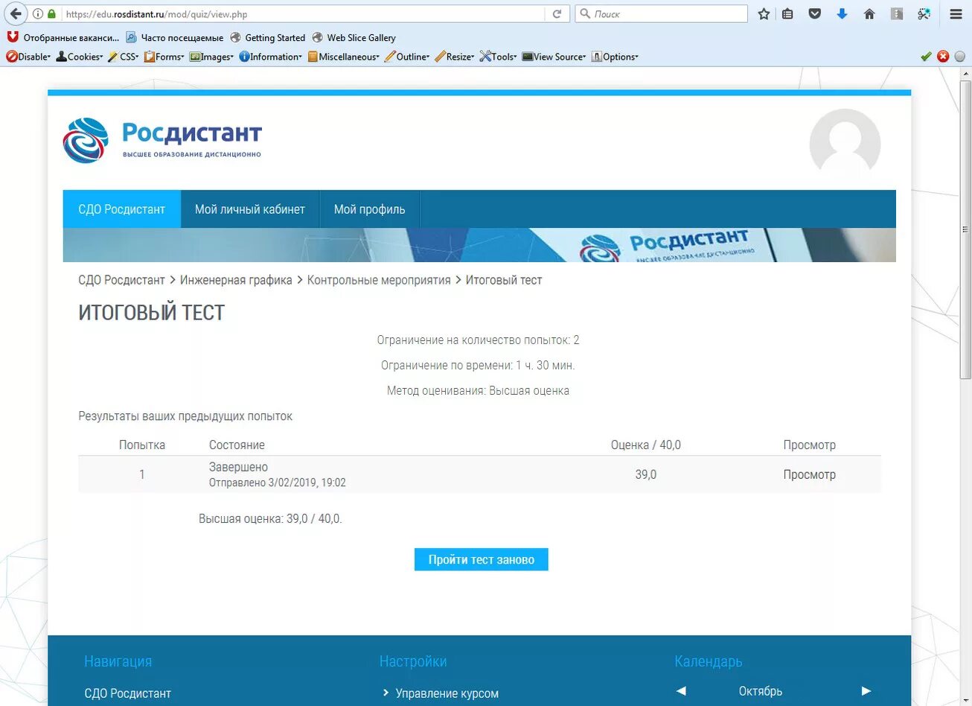972x706 pixels.
Task: Open the Getting Started bookmark
Action: tap(268, 37)
